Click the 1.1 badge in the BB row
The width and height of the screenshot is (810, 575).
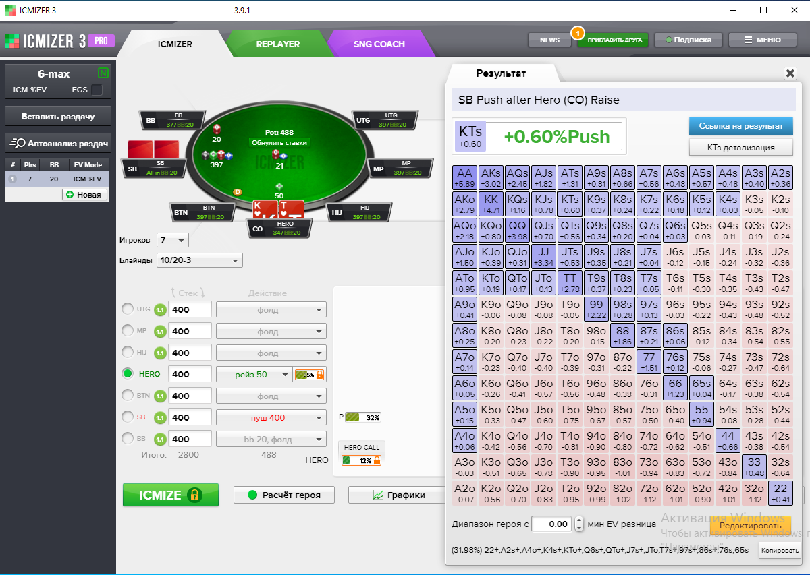(160, 440)
